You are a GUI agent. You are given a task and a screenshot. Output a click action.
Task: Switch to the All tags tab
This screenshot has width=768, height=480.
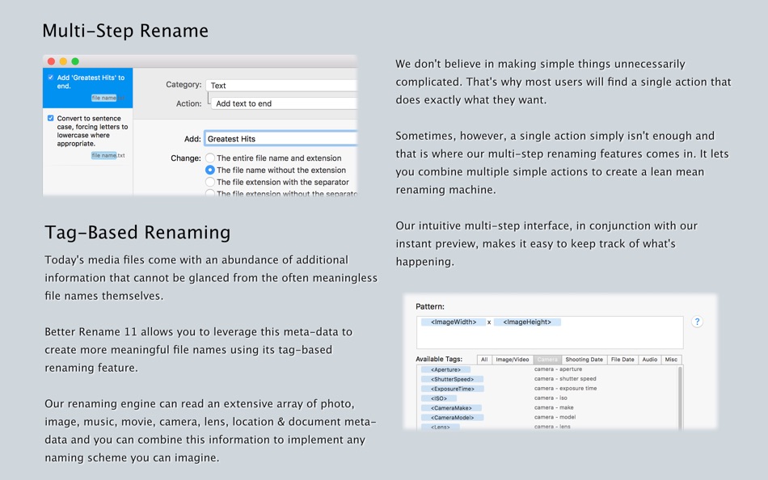[484, 360]
